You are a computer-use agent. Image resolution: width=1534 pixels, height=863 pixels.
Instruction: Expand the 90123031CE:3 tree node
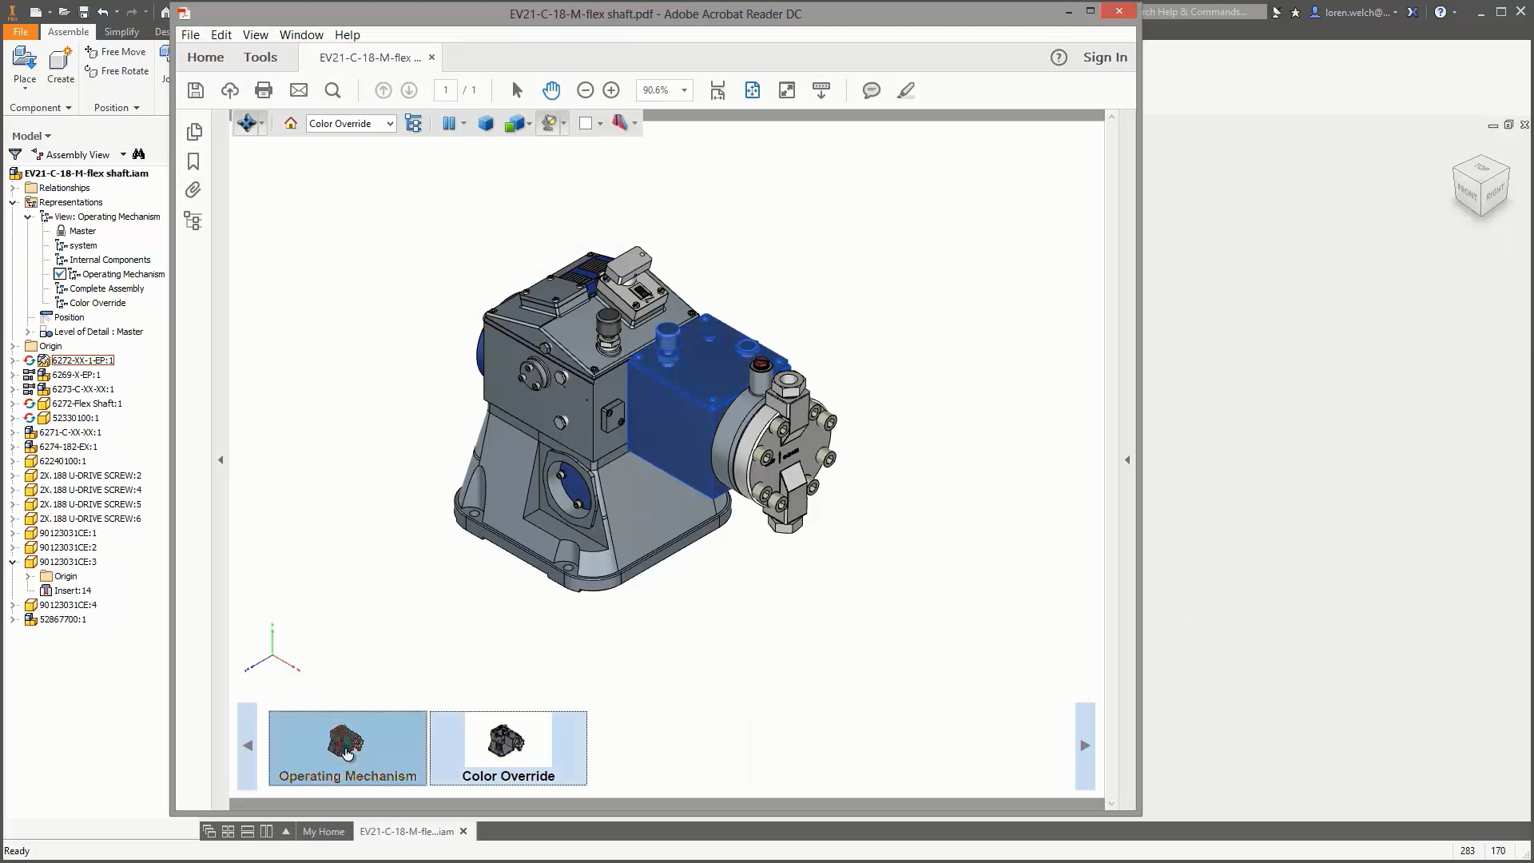point(13,561)
